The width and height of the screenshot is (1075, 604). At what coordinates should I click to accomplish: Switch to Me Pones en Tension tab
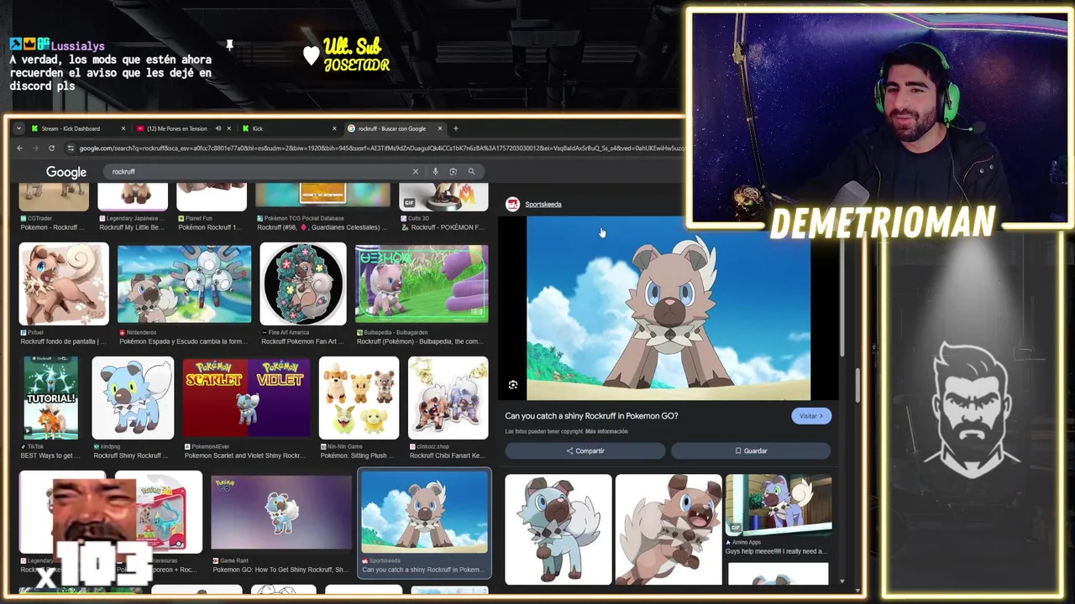(x=177, y=128)
